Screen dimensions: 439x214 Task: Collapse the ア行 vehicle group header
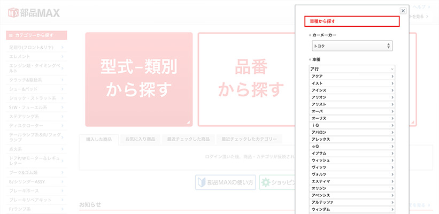(x=352, y=69)
